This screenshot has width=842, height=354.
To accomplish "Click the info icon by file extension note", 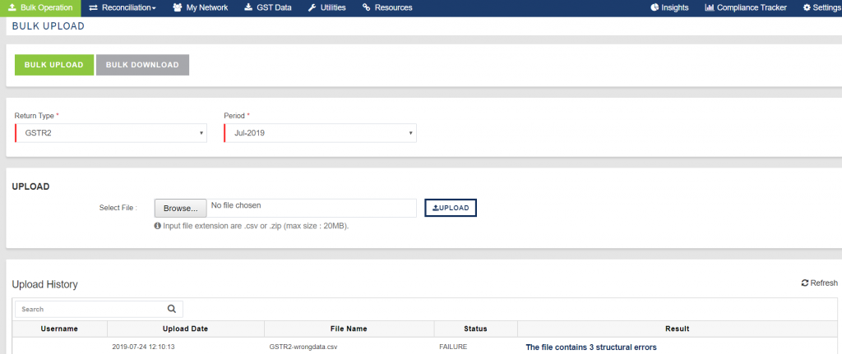I will [157, 227].
